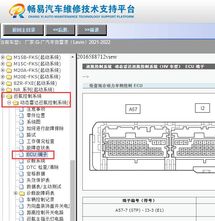Open the 车辆控制记录 page
The width and height of the screenshot is (215, 221).
coord(40,199)
